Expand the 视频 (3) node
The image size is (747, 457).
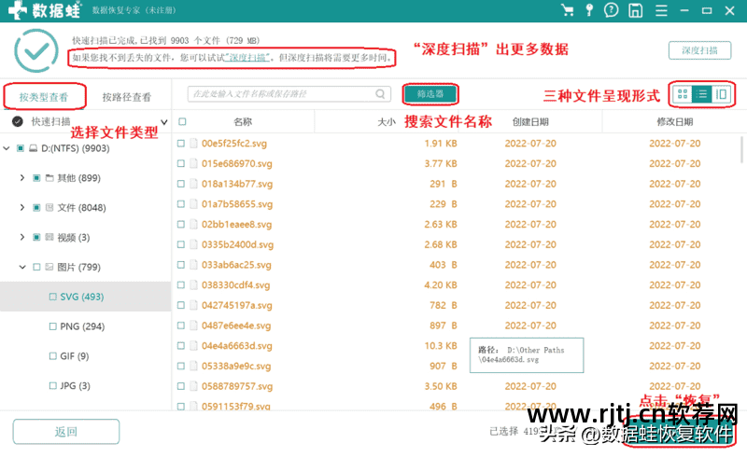tap(21, 237)
